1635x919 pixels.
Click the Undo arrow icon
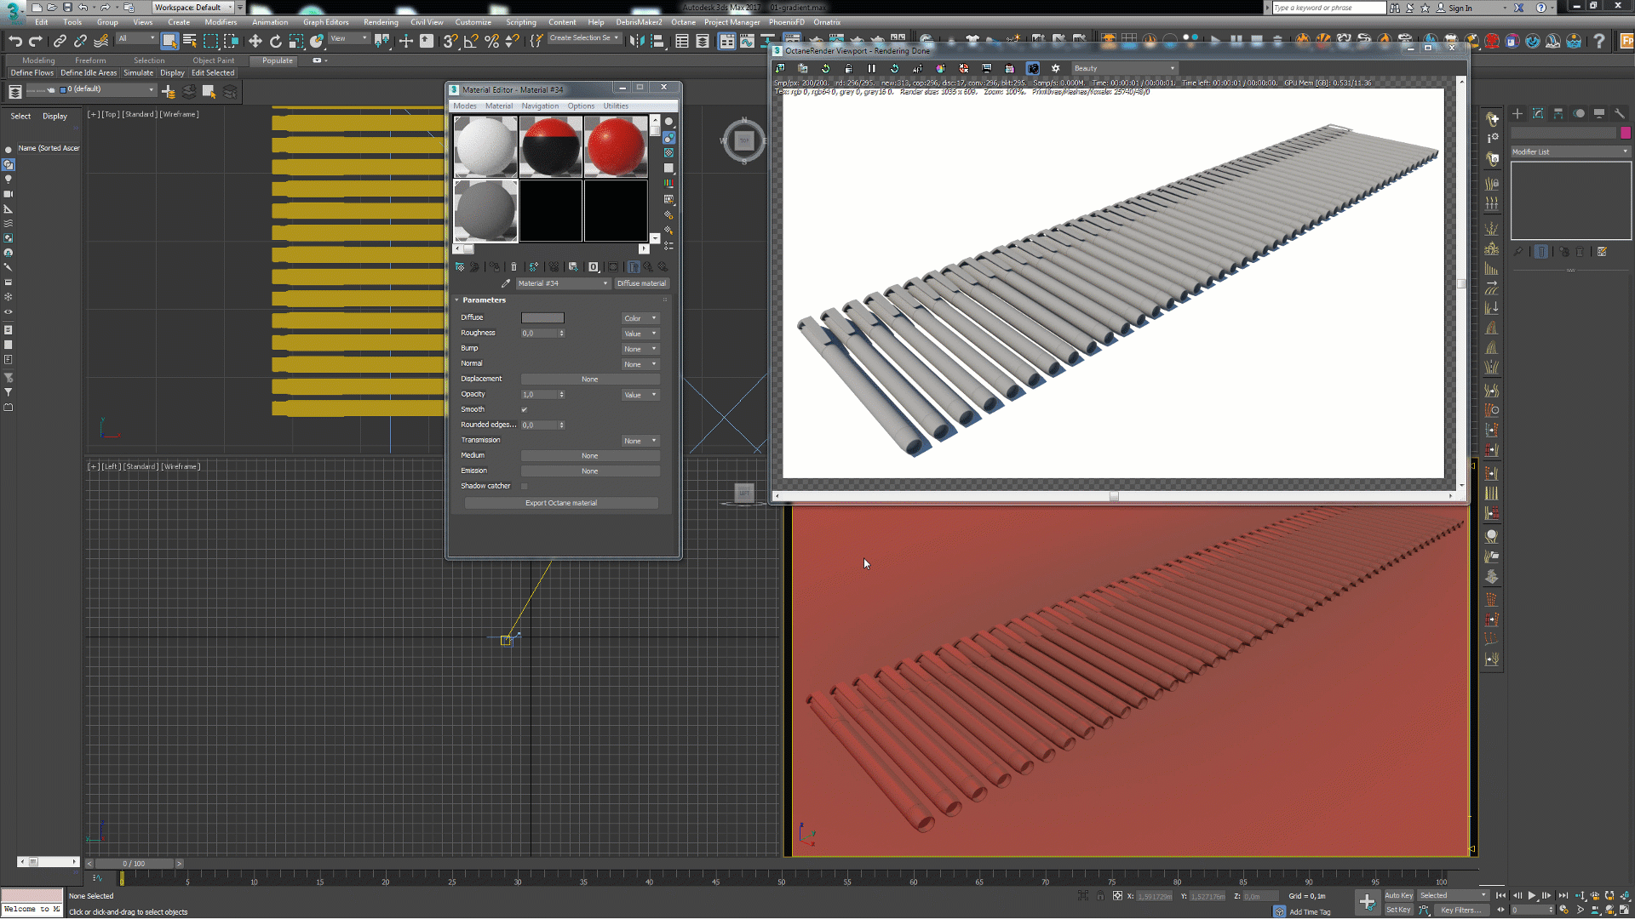(14, 41)
